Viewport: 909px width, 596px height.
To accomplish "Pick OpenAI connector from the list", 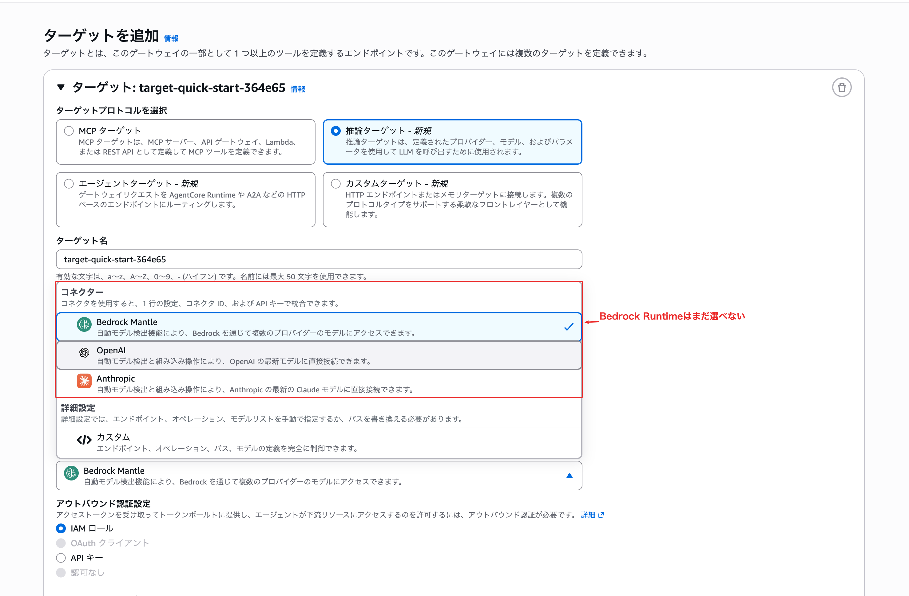I will 319,355.
